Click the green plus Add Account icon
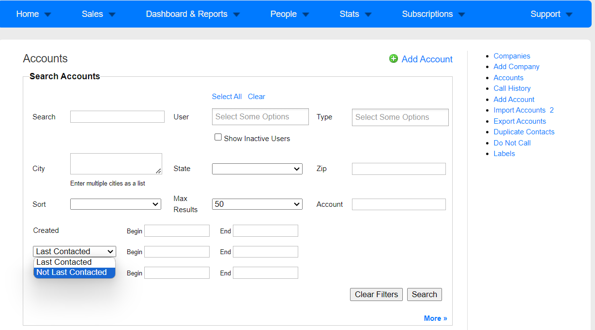The height and width of the screenshot is (330, 595). pyautogui.click(x=394, y=58)
